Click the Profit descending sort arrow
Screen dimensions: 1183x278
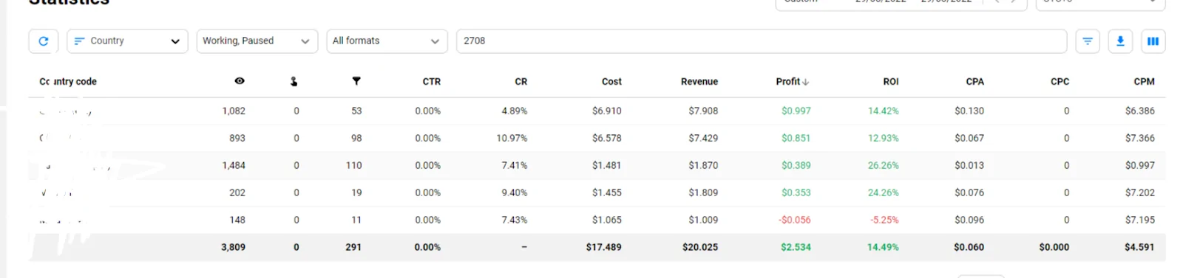(x=806, y=82)
